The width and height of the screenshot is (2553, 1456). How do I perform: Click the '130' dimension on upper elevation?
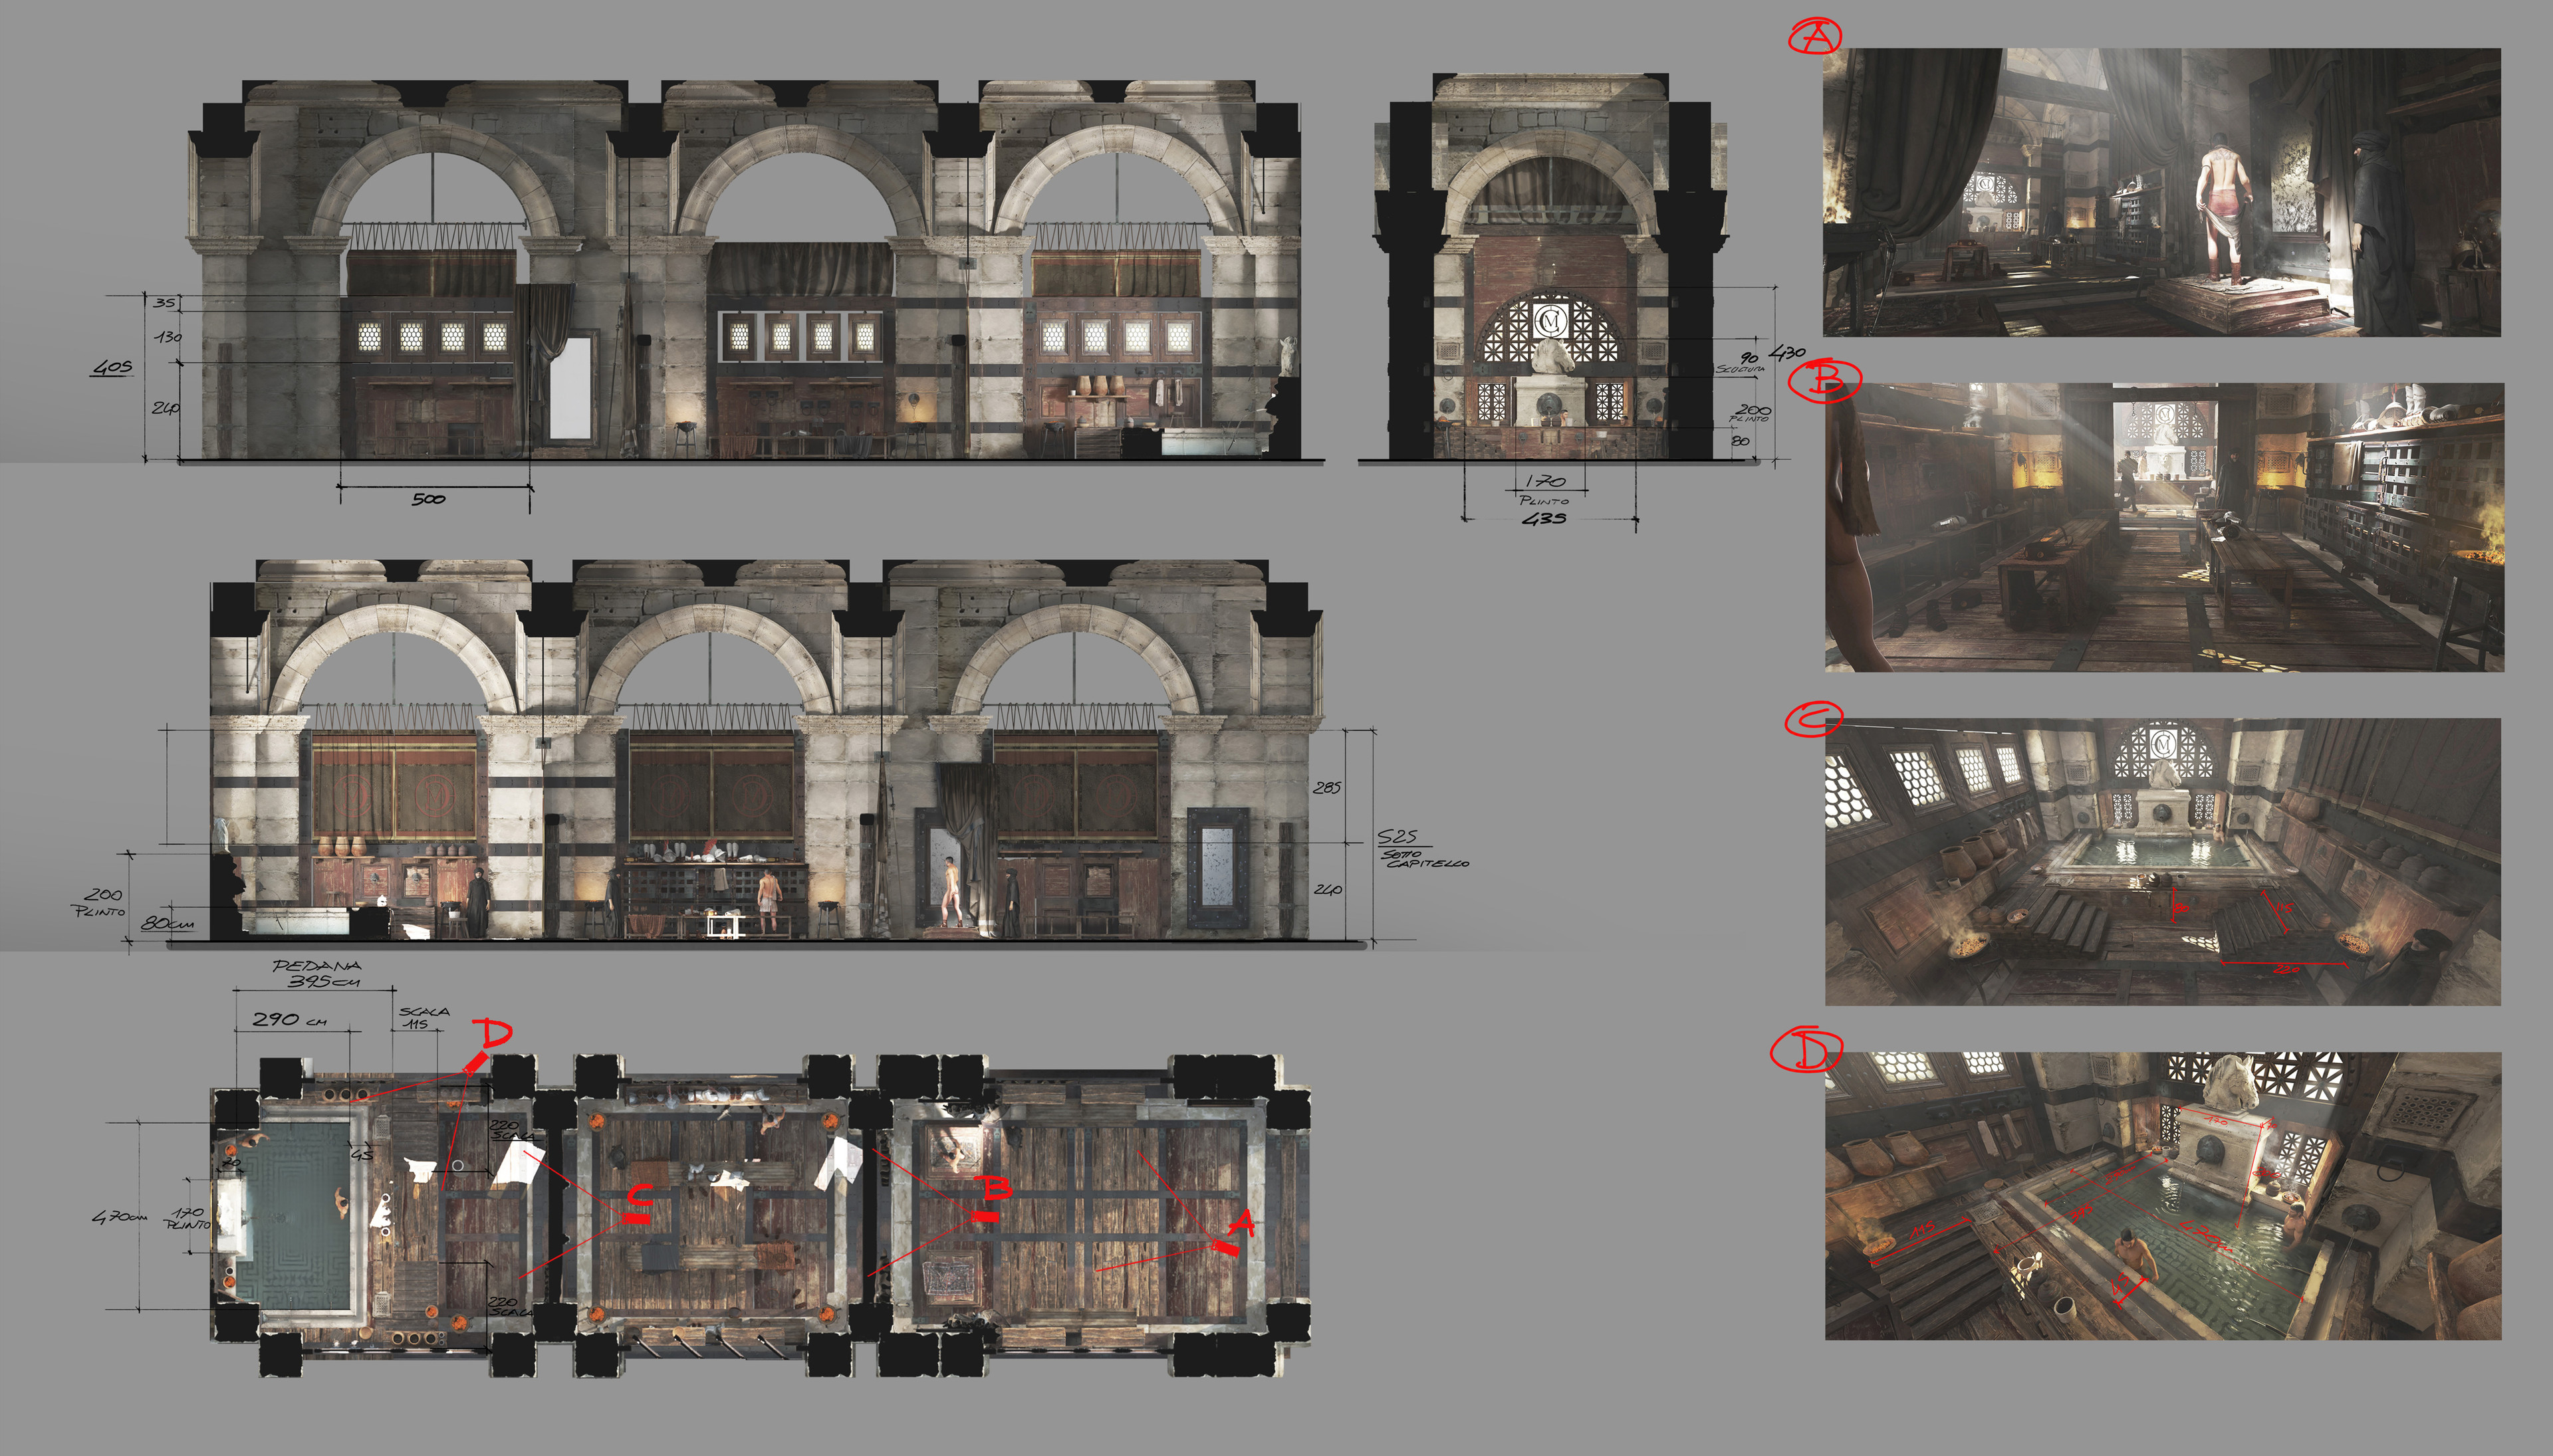pos(167,337)
